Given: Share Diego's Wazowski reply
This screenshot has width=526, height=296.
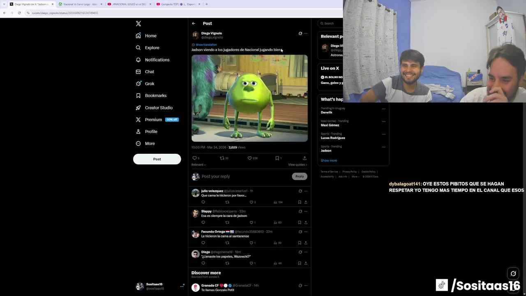Looking at the screenshot, I should (x=306, y=263).
